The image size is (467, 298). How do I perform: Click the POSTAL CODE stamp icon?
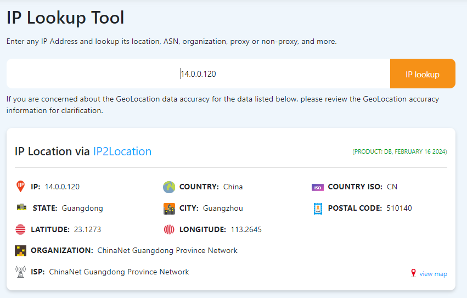[318, 209]
